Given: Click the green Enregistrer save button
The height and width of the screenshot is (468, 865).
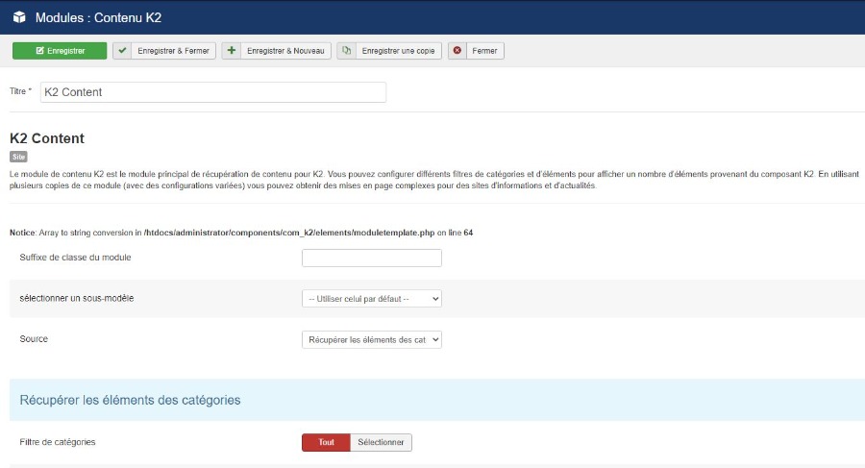Looking at the screenshot, I should (x=60, y=51).
